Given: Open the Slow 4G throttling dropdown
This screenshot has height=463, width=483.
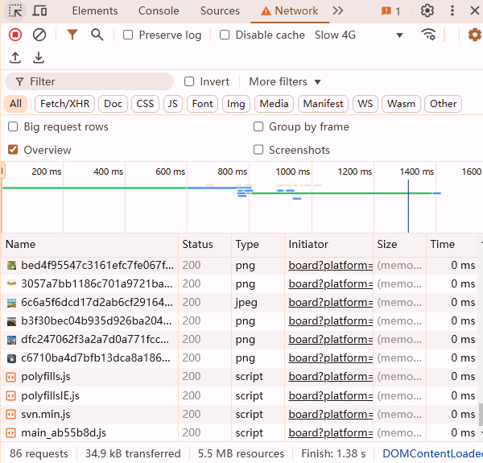Looking at the screenshot, I should [358, 35].
